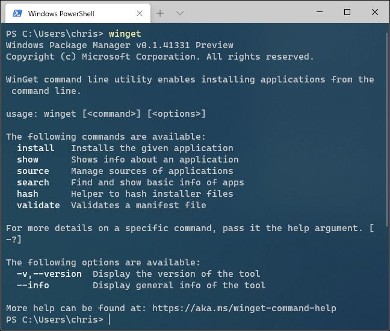Image resolution: width=390 pixels, height=331 pixels.
Task: Click the 'source' command in the list
Action: click(33, 171)
